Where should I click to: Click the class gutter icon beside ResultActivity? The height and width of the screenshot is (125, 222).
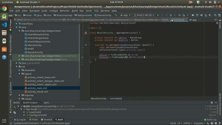click(86, 33)
